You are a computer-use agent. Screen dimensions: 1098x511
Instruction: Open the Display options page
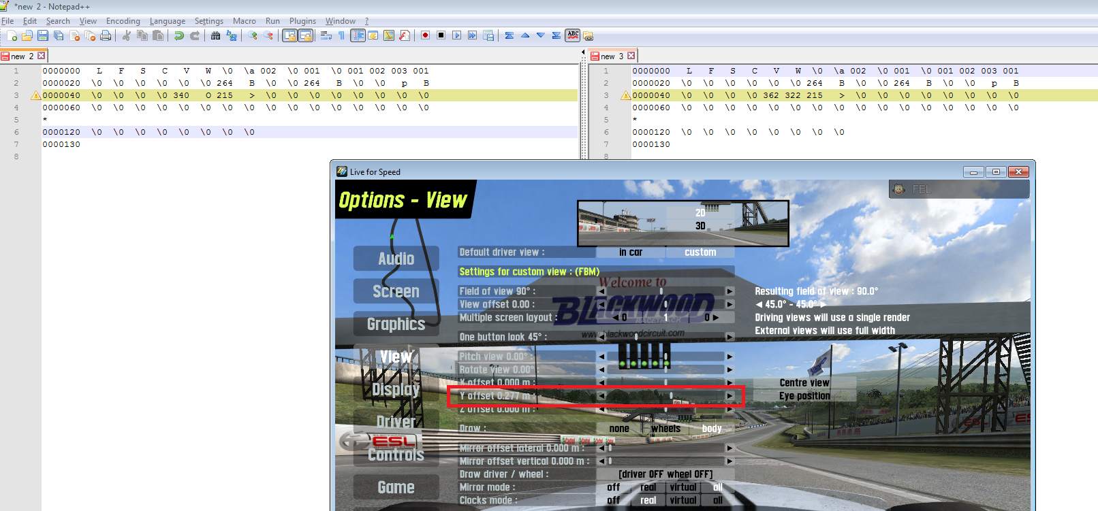(x=396, y=389)
